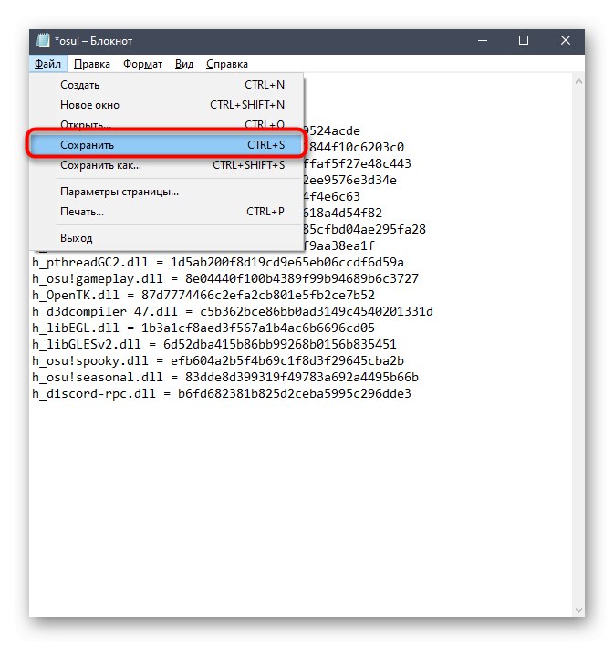Open the Справка menu

coord(226,64)
